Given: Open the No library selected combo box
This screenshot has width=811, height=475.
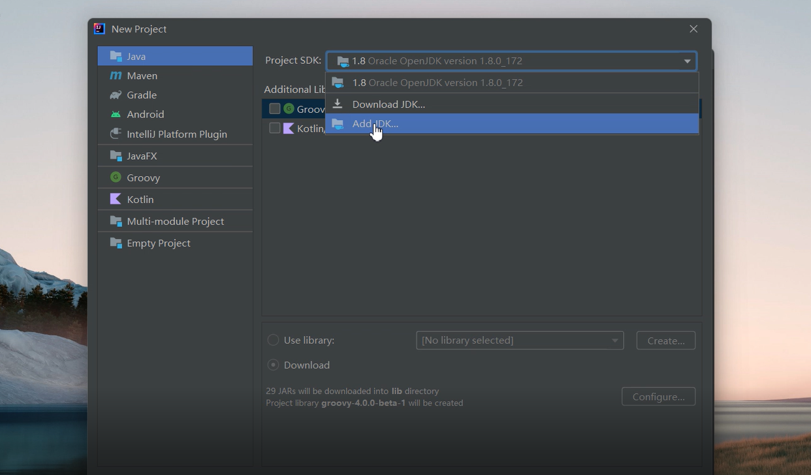Looking at the screenshot, I should [x=520, y=341].
